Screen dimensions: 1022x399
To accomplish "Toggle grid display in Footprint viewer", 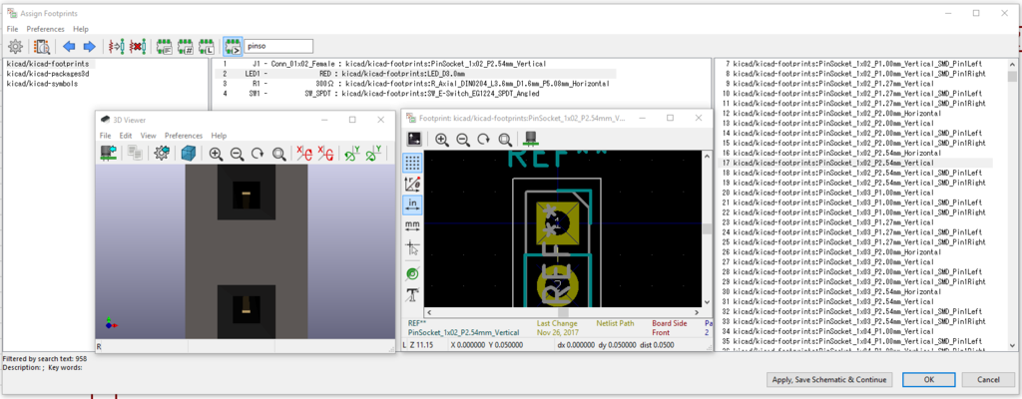I will click(412, 163).
